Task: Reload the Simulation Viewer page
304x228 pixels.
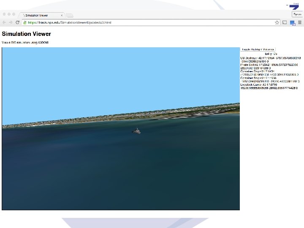Action: [x=17, y=22]
